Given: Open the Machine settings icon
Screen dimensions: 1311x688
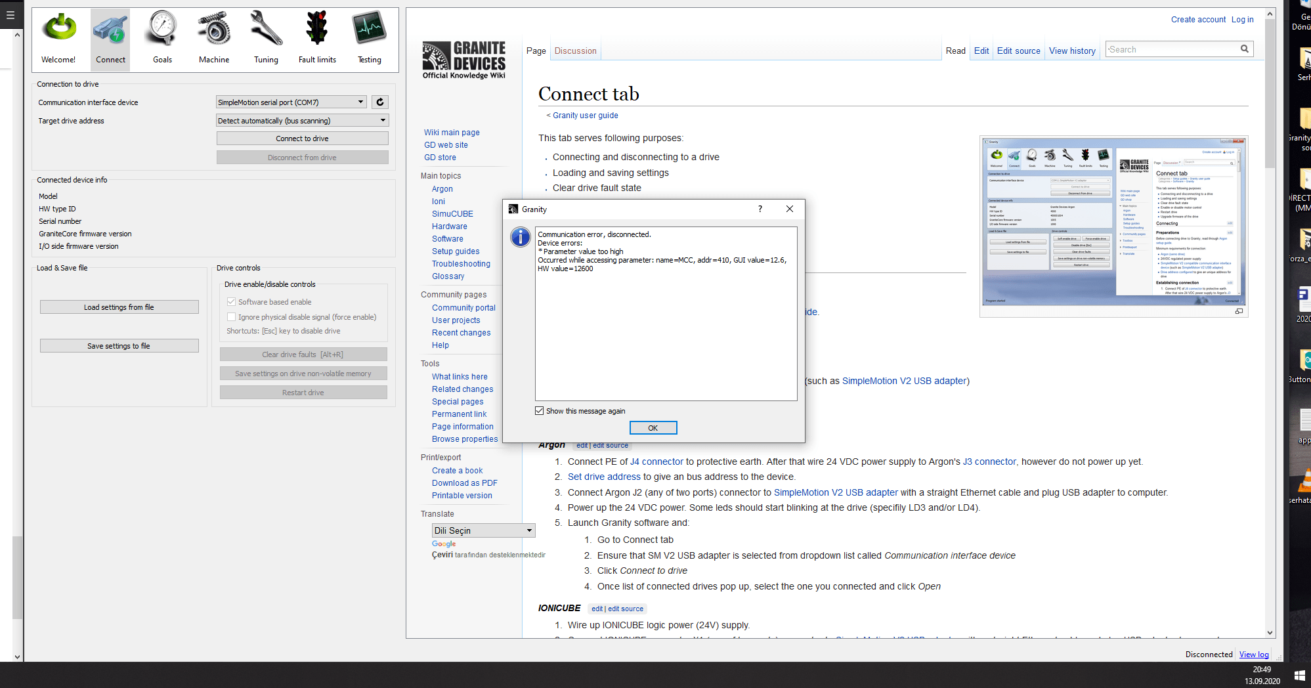Looking at the screenshot, I should click(x=214, y=38).
